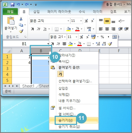Viewport: 132px width, 133px height.
Task: Align text left in ribbon
Action: [x=101, y=29]
